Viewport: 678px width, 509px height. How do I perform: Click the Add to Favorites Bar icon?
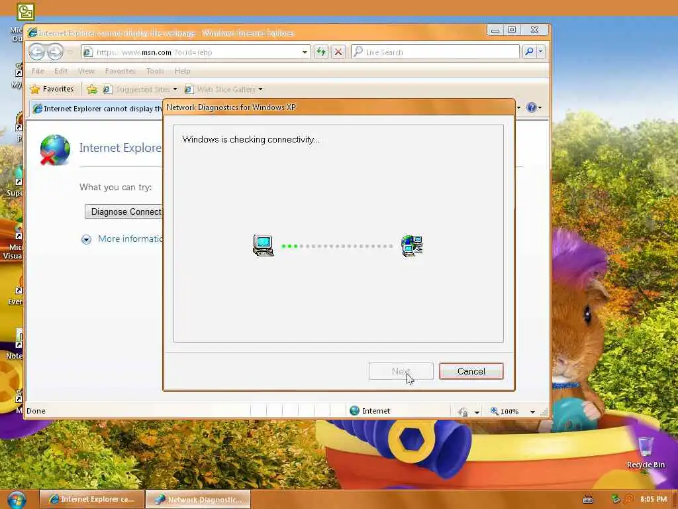pyautogui.click(x=91, y=89)
